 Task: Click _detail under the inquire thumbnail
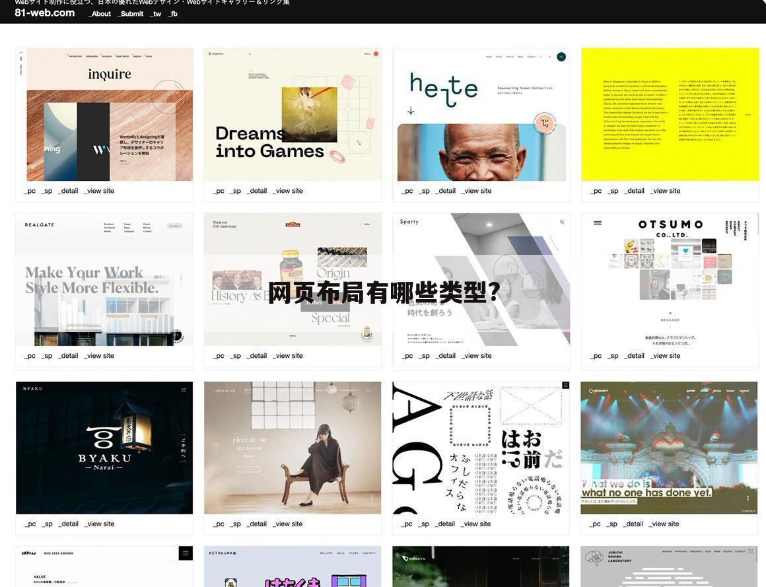(68, 191)
